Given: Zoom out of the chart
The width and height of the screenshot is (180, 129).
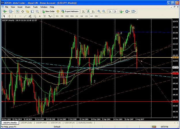Looking at the screenshot, I should click(x=104, y=11).
